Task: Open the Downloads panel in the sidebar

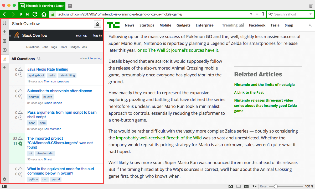Action: coord(4,32)
